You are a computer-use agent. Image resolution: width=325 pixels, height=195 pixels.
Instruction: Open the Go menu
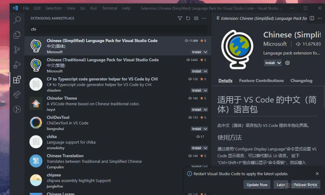pos(83,8)
